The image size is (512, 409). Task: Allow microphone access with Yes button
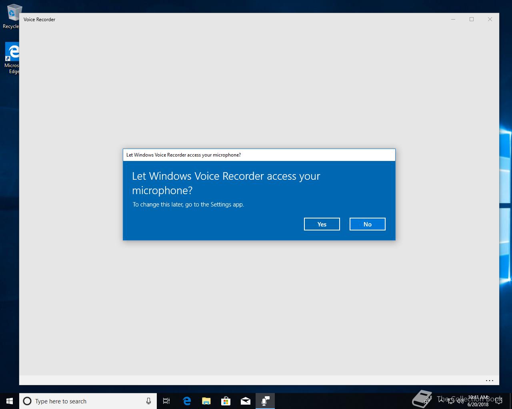click(322, 224)
